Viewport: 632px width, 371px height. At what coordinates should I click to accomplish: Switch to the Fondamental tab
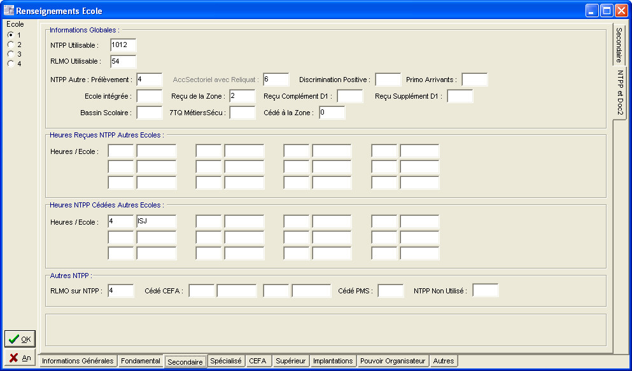(140, 361)
